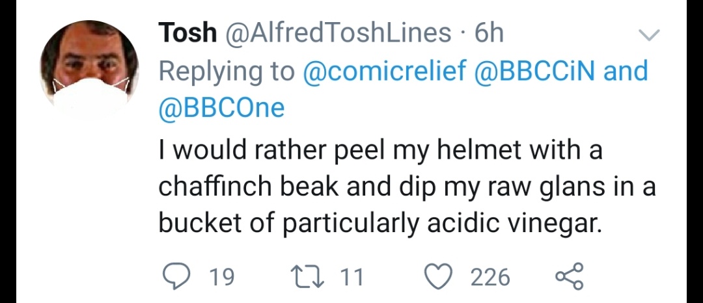Open the share icon on the tweet
Viewport: 703px width, 303px height.
coord(570,278)
